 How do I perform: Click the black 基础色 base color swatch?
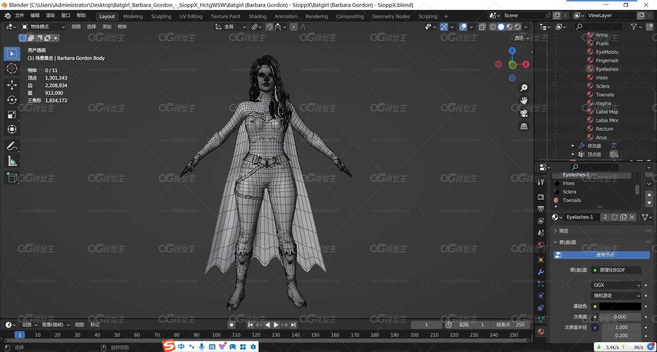pos(620,306)
